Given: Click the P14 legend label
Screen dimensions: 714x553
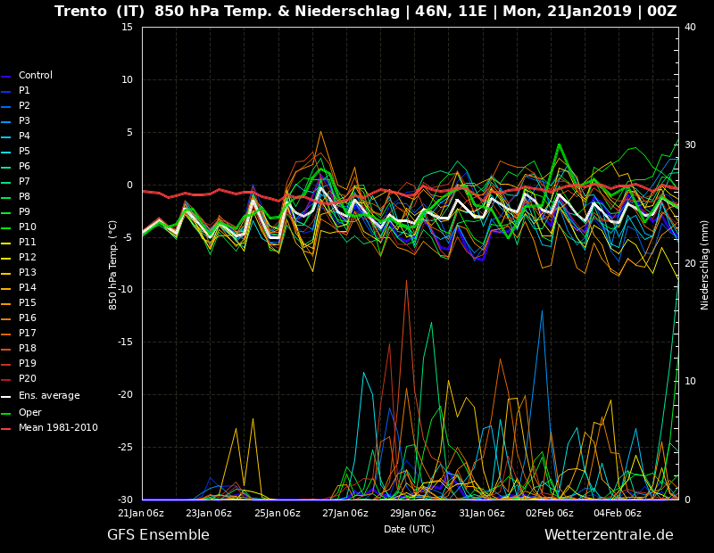Looking at the screenshot, I should coord(28,288).
